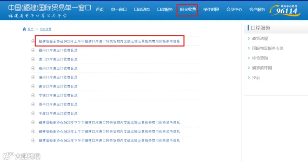
Task: Open 福建省船东协会2026年上半年 price reference link
Action: tap(109, 41)
